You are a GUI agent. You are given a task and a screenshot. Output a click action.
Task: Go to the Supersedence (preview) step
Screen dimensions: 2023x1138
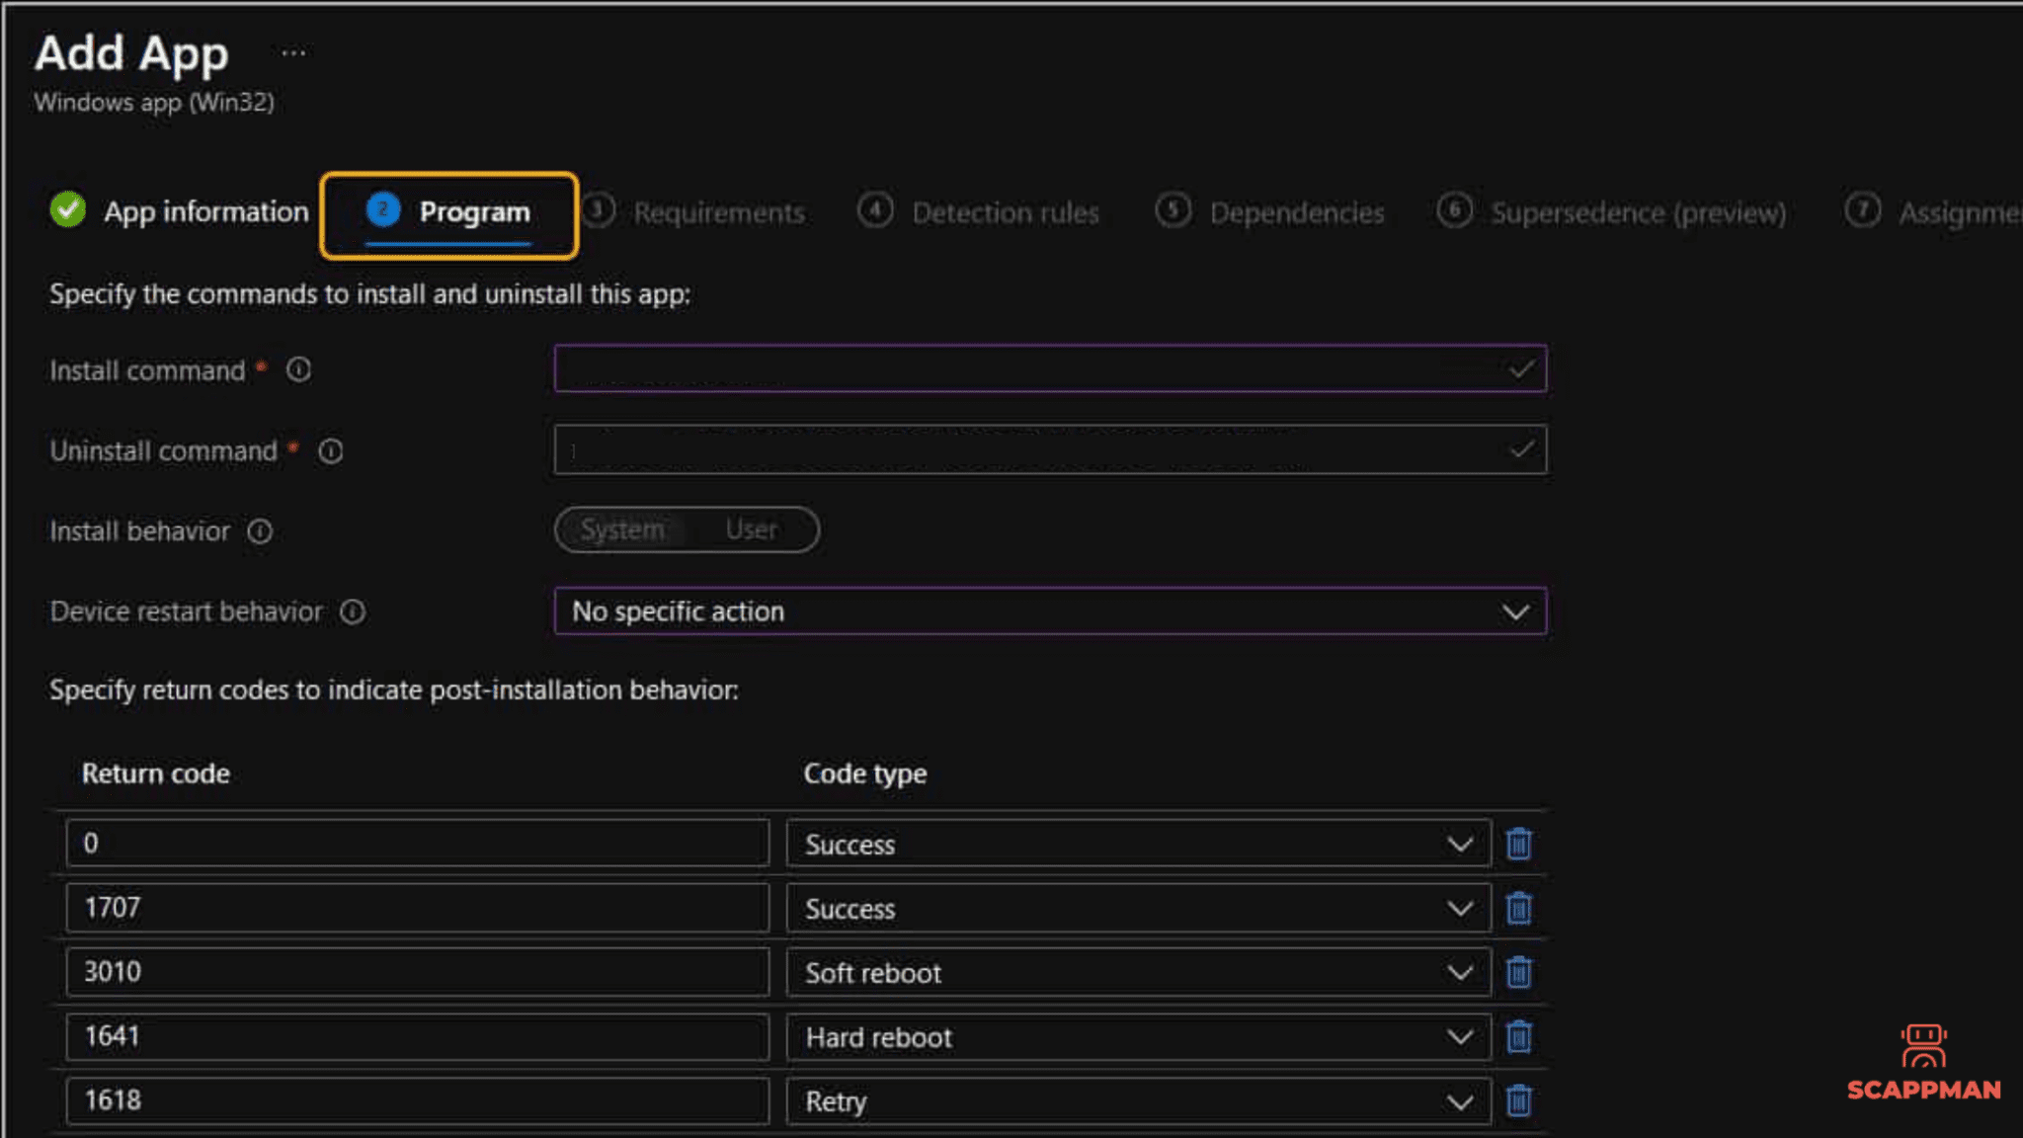coord(1639,211)
